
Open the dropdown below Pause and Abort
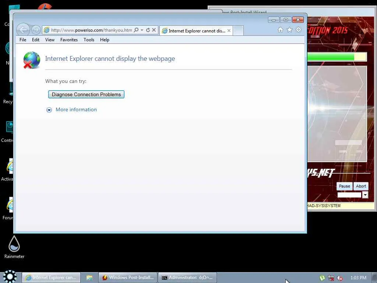[365, 195]
